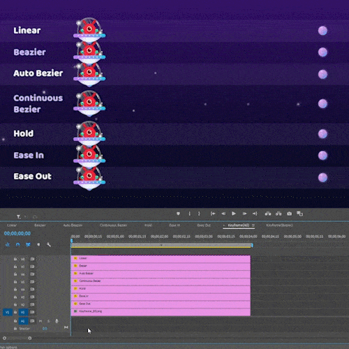
Task: Click the timeline playhead marker
Action: pos(72,240)
